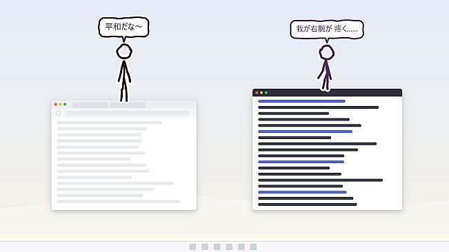The width and height of the screenshot is (449, 252).
Task: Click the green button on the dark title bar
Action: point(266,92)
